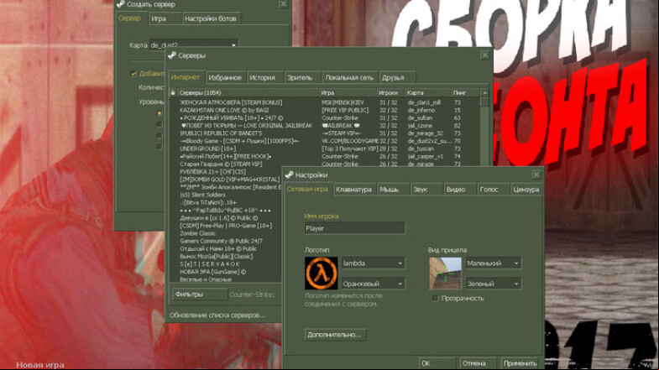Open the Избранное tab
The height and width of the screenshot is (370, 659).
click(225, 78)
